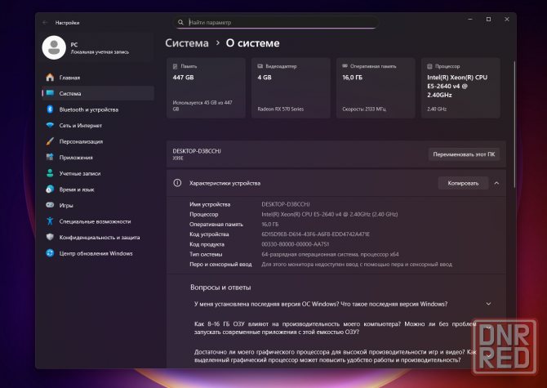Click the Центр обновления Windows icon
The image size is (547, 388).
point(50,253)
